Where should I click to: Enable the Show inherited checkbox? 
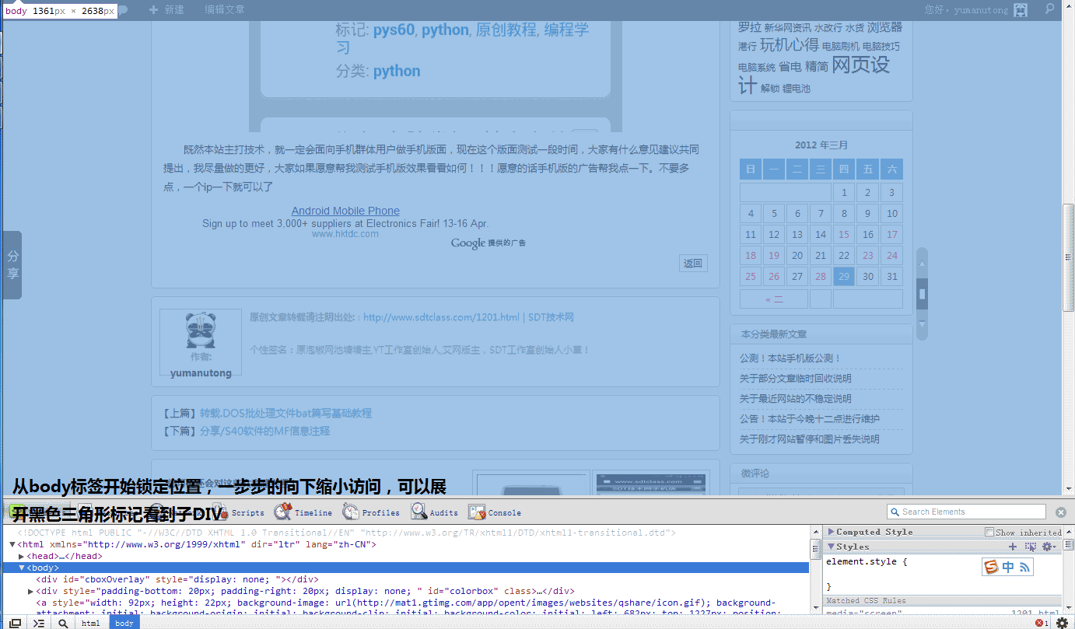[x=989, y=532]
